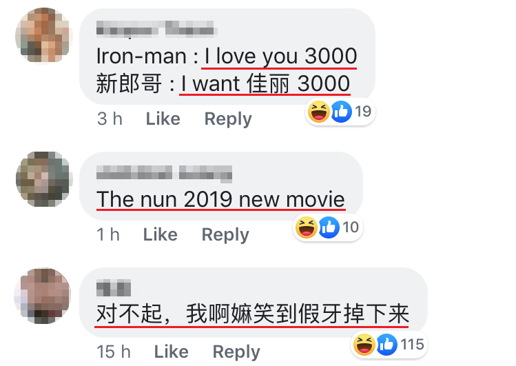Like the Iron-man comment posted 3 h ago
Viewport: 516px width, 366px height.
pyautogui.click(x=163, y=119)
